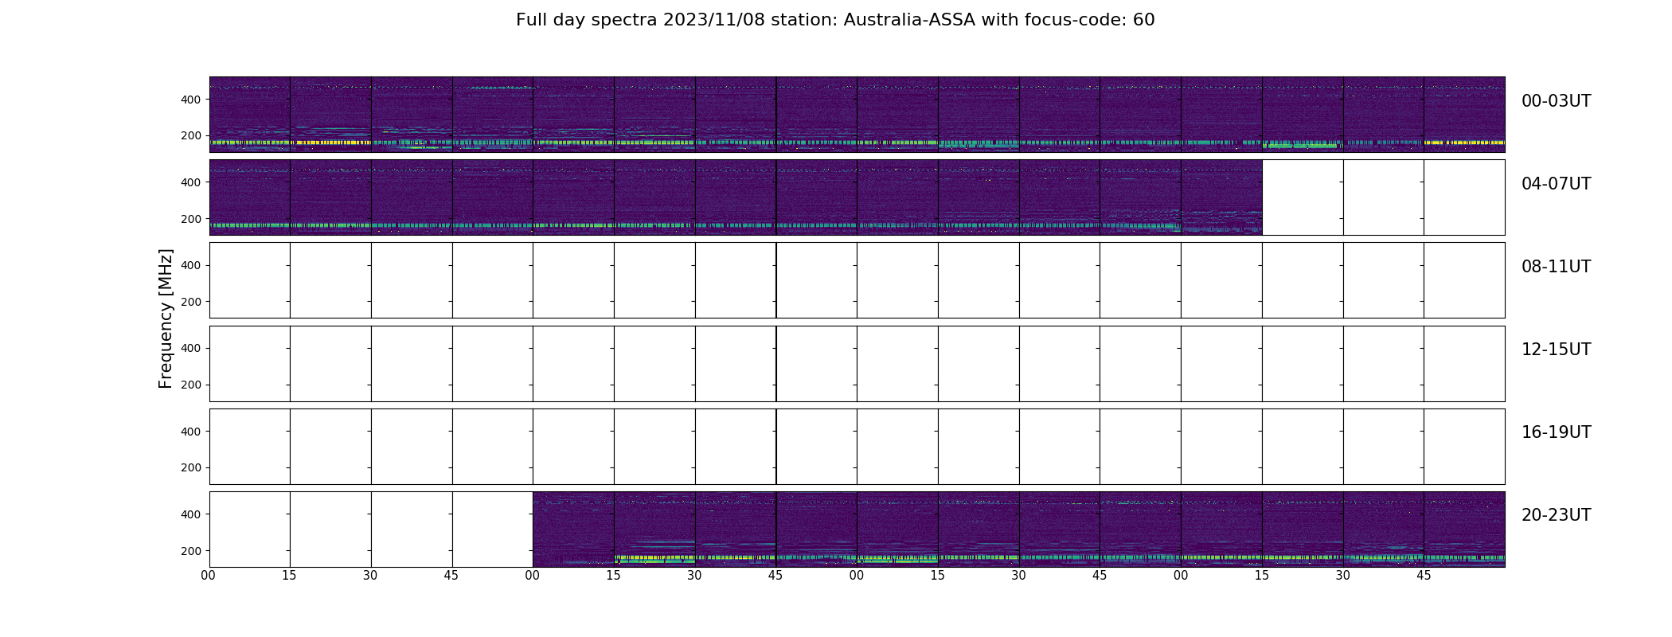The width and height of the screenshot is (1672, 637).
Task: Select the 16-19UT row label
Action: click(x=1556, y=432)
